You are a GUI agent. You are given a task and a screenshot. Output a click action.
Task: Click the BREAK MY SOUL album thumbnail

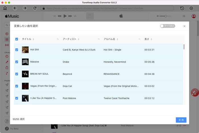coord(25,74)
